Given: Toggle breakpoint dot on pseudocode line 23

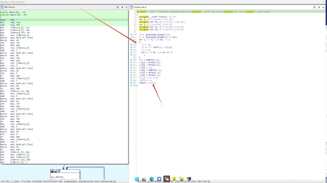Looking at the screenshot, I should click(x=131, y=68).
